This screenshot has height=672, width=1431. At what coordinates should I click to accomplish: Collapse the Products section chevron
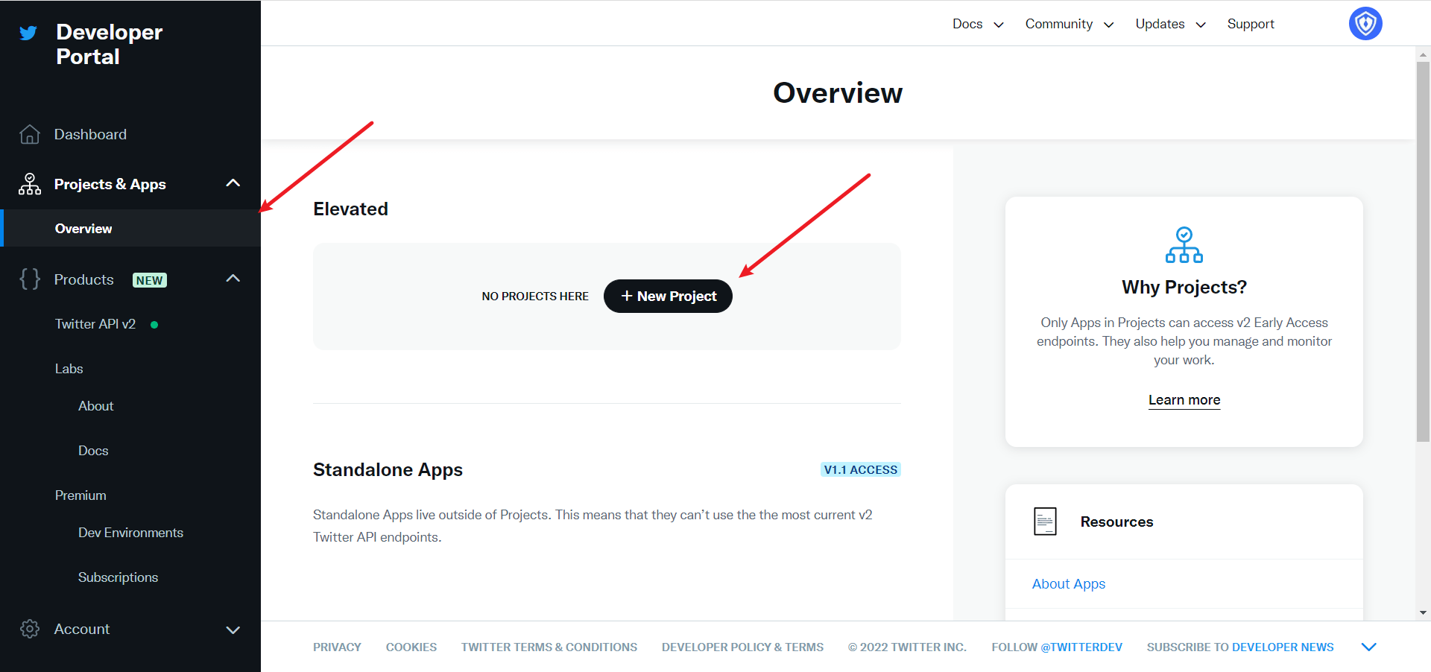point(233,279)
